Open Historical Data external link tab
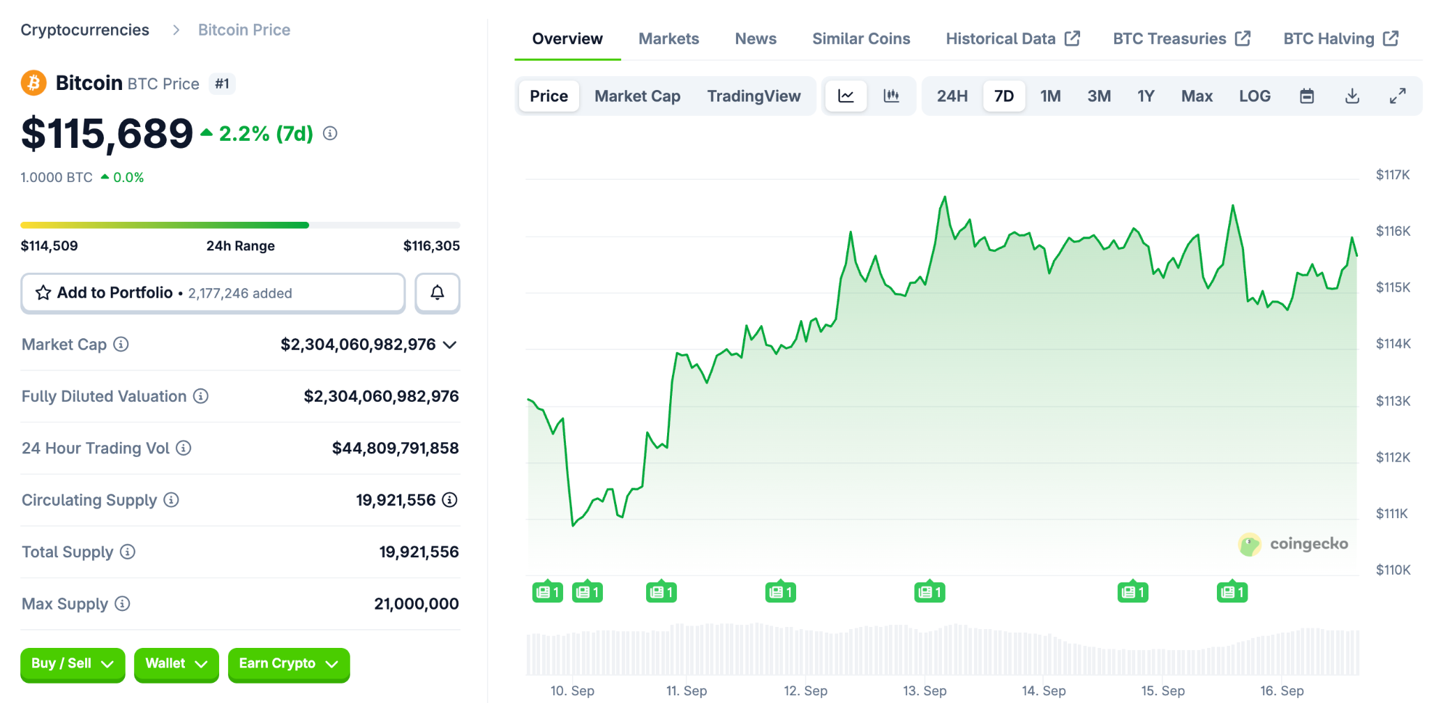Screen dimensions: 1429x703 1013,39
